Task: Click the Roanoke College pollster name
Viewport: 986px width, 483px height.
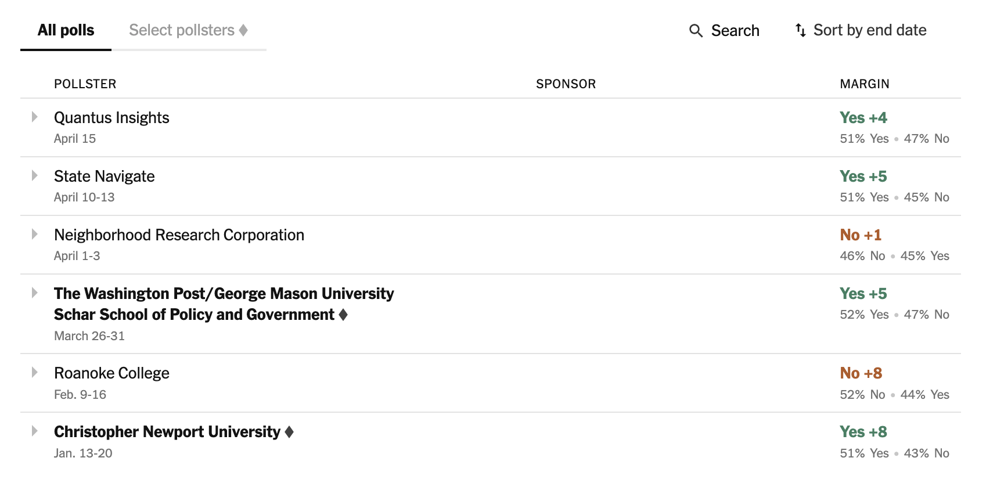Action: coord(111,373)
